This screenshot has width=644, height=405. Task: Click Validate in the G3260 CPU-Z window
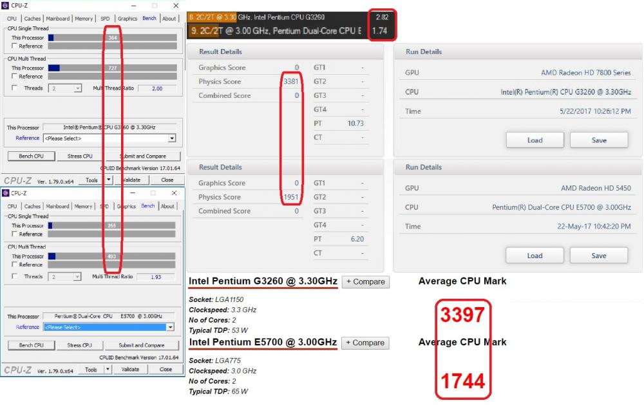(x=131, y=180)
